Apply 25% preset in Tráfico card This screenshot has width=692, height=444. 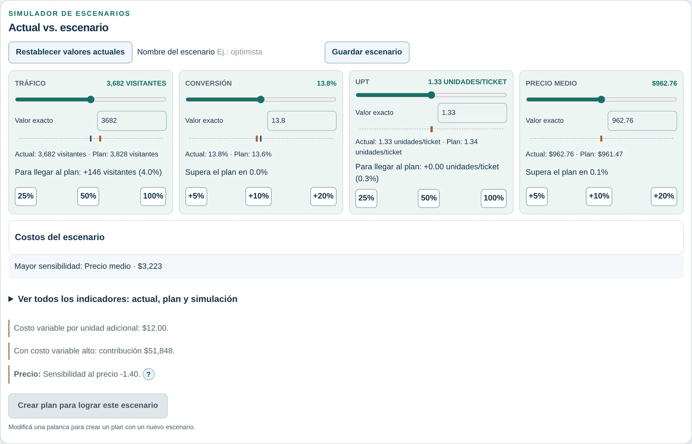pos(26,196)
